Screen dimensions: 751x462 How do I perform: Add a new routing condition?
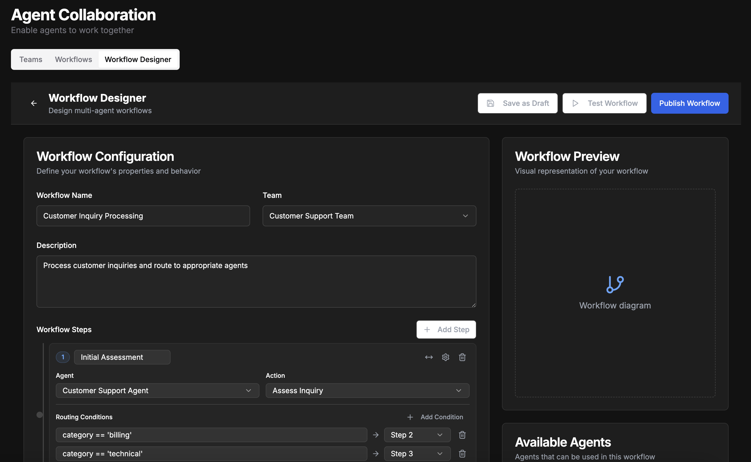coord(435,417)
